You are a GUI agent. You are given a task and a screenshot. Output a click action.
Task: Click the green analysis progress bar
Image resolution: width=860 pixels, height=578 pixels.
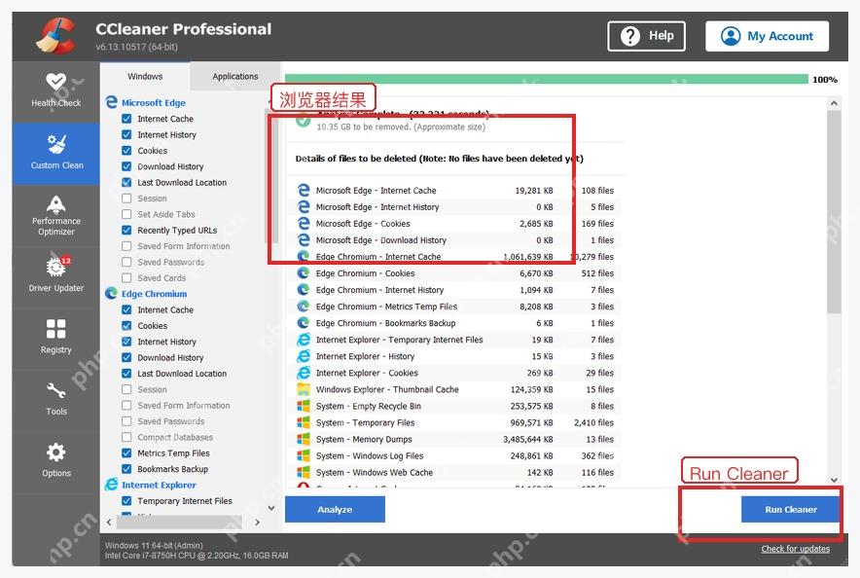[547, 80]
